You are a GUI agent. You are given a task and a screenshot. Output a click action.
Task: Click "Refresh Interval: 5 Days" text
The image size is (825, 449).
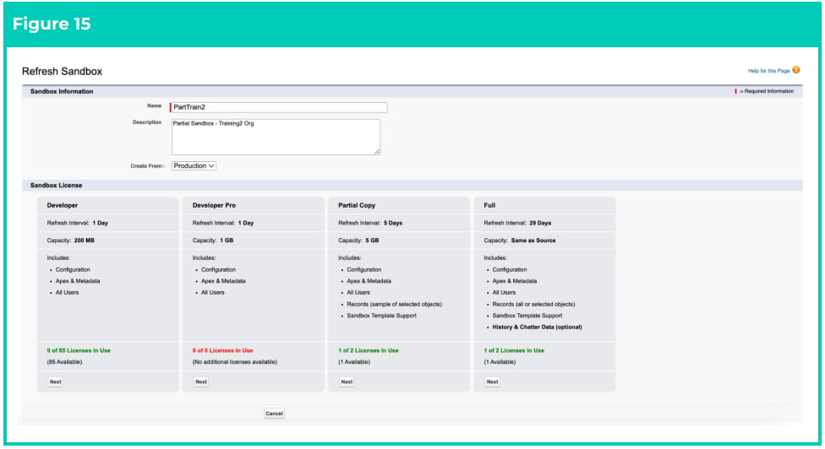click(x=370, y=223)
